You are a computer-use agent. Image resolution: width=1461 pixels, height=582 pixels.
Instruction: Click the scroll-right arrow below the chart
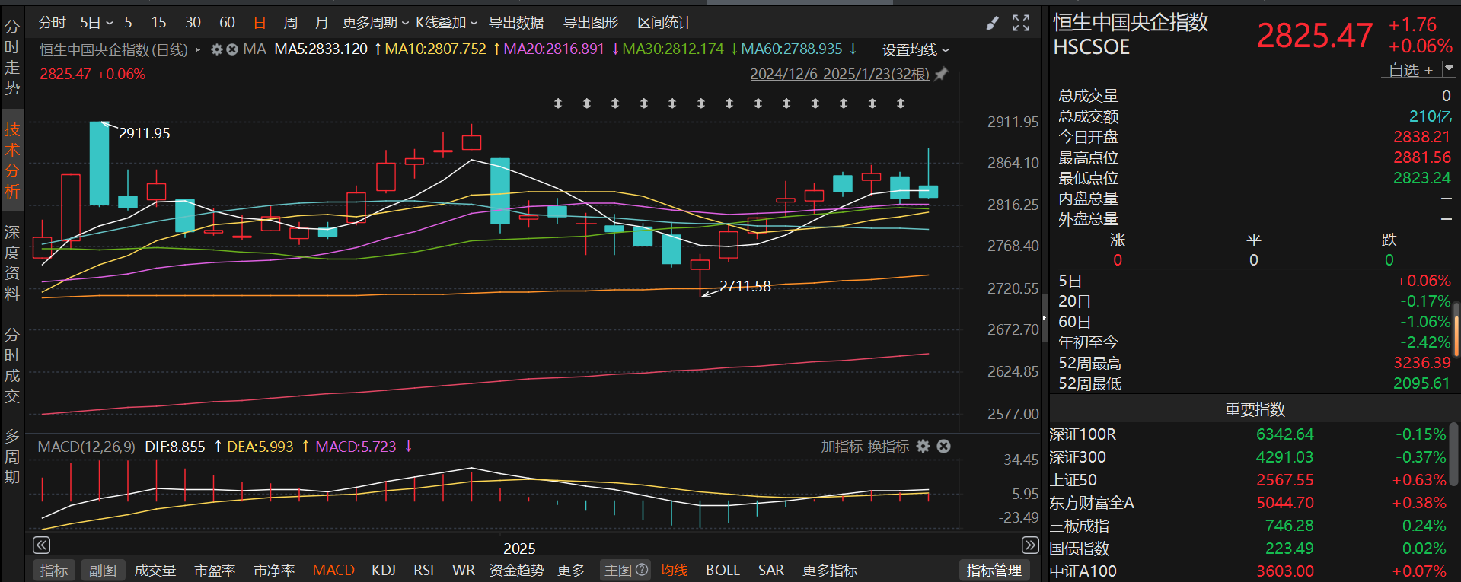point(1030,545)
